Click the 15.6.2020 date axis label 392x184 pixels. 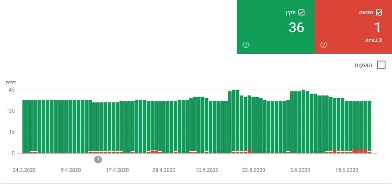pos(346,170)
